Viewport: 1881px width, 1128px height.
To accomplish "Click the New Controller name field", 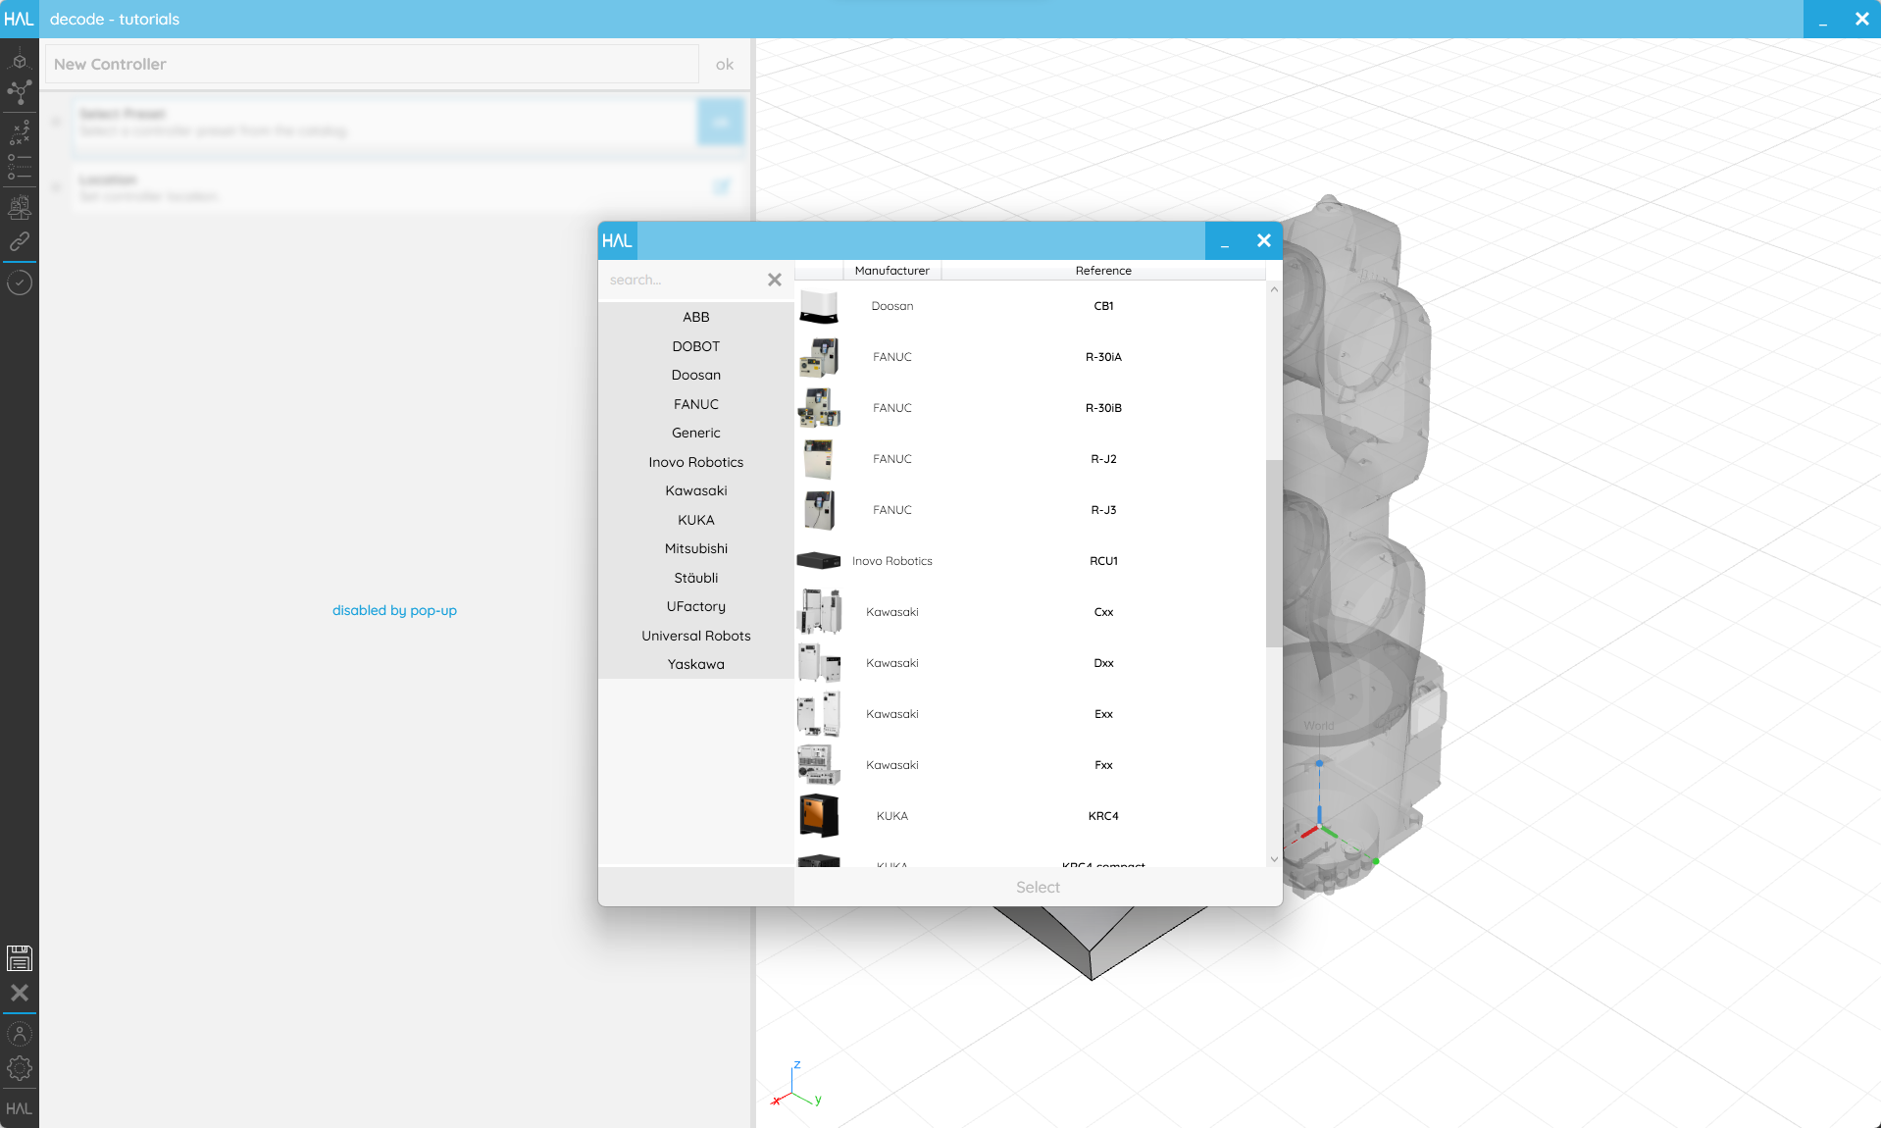I will tap(372, 65).
